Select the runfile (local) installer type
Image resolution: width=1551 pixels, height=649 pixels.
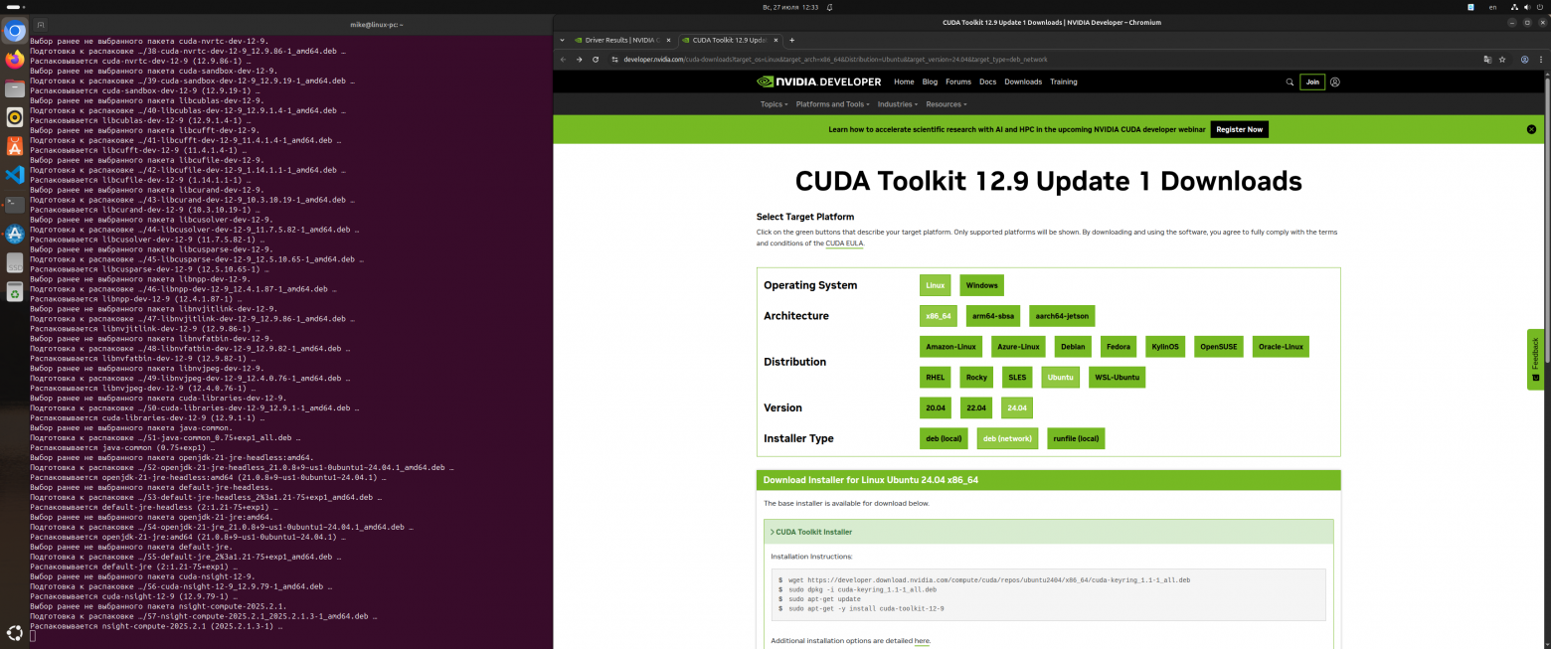coord(1076,438)
